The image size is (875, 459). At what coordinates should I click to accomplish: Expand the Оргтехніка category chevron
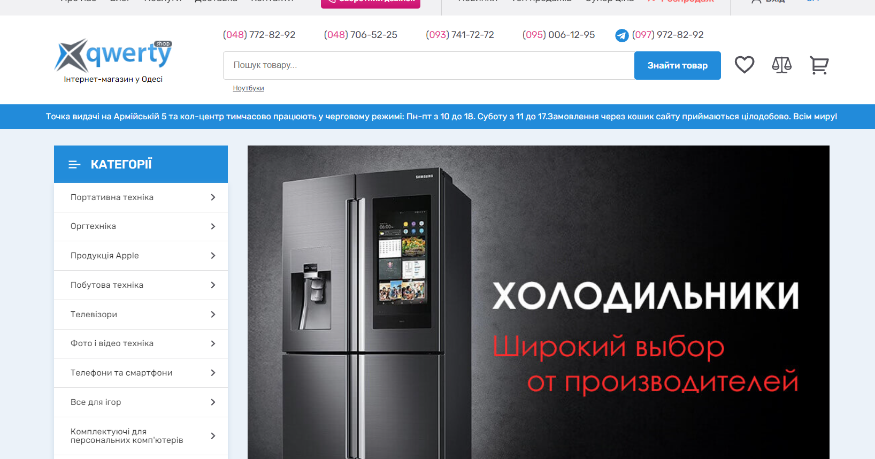[213, 226]
